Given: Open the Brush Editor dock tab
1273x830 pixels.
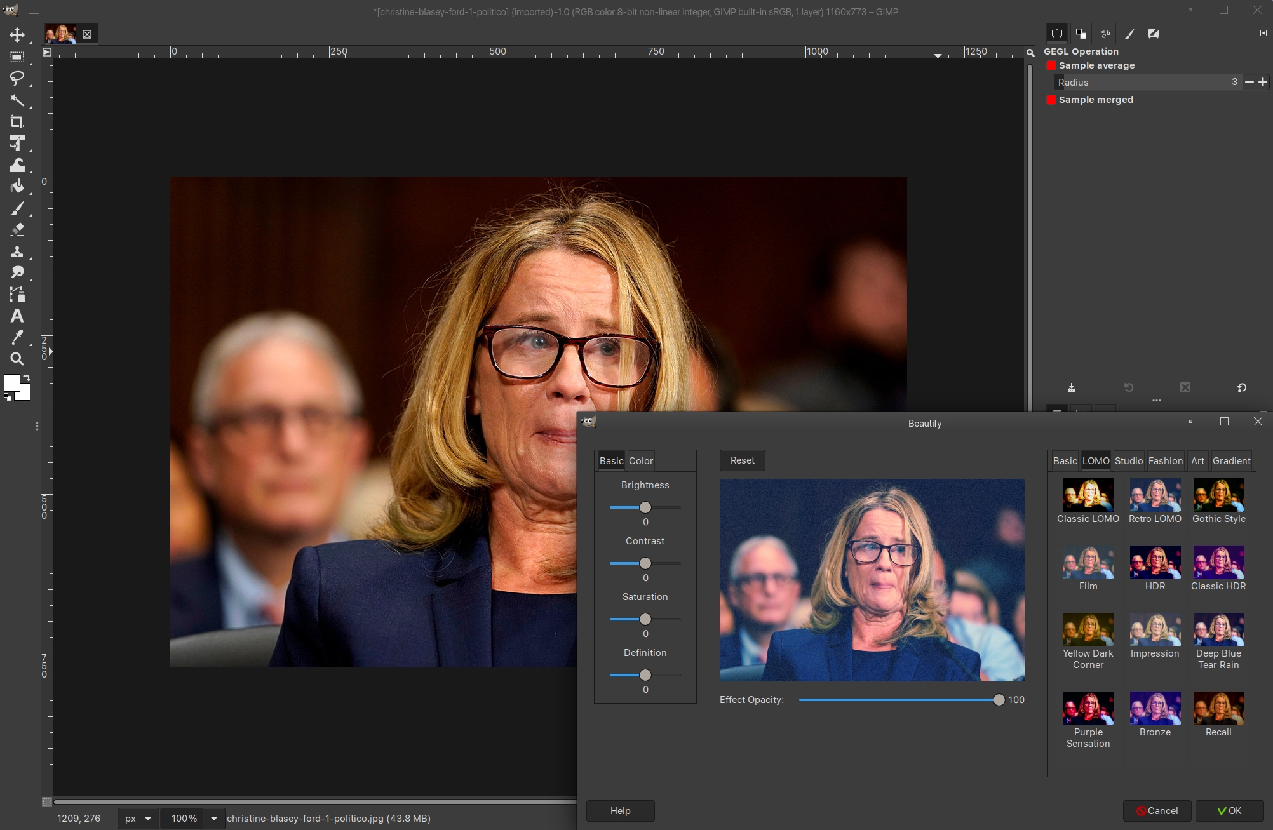Looking at the screenshot, I should pyautogui.click(x=1154, y=34).
